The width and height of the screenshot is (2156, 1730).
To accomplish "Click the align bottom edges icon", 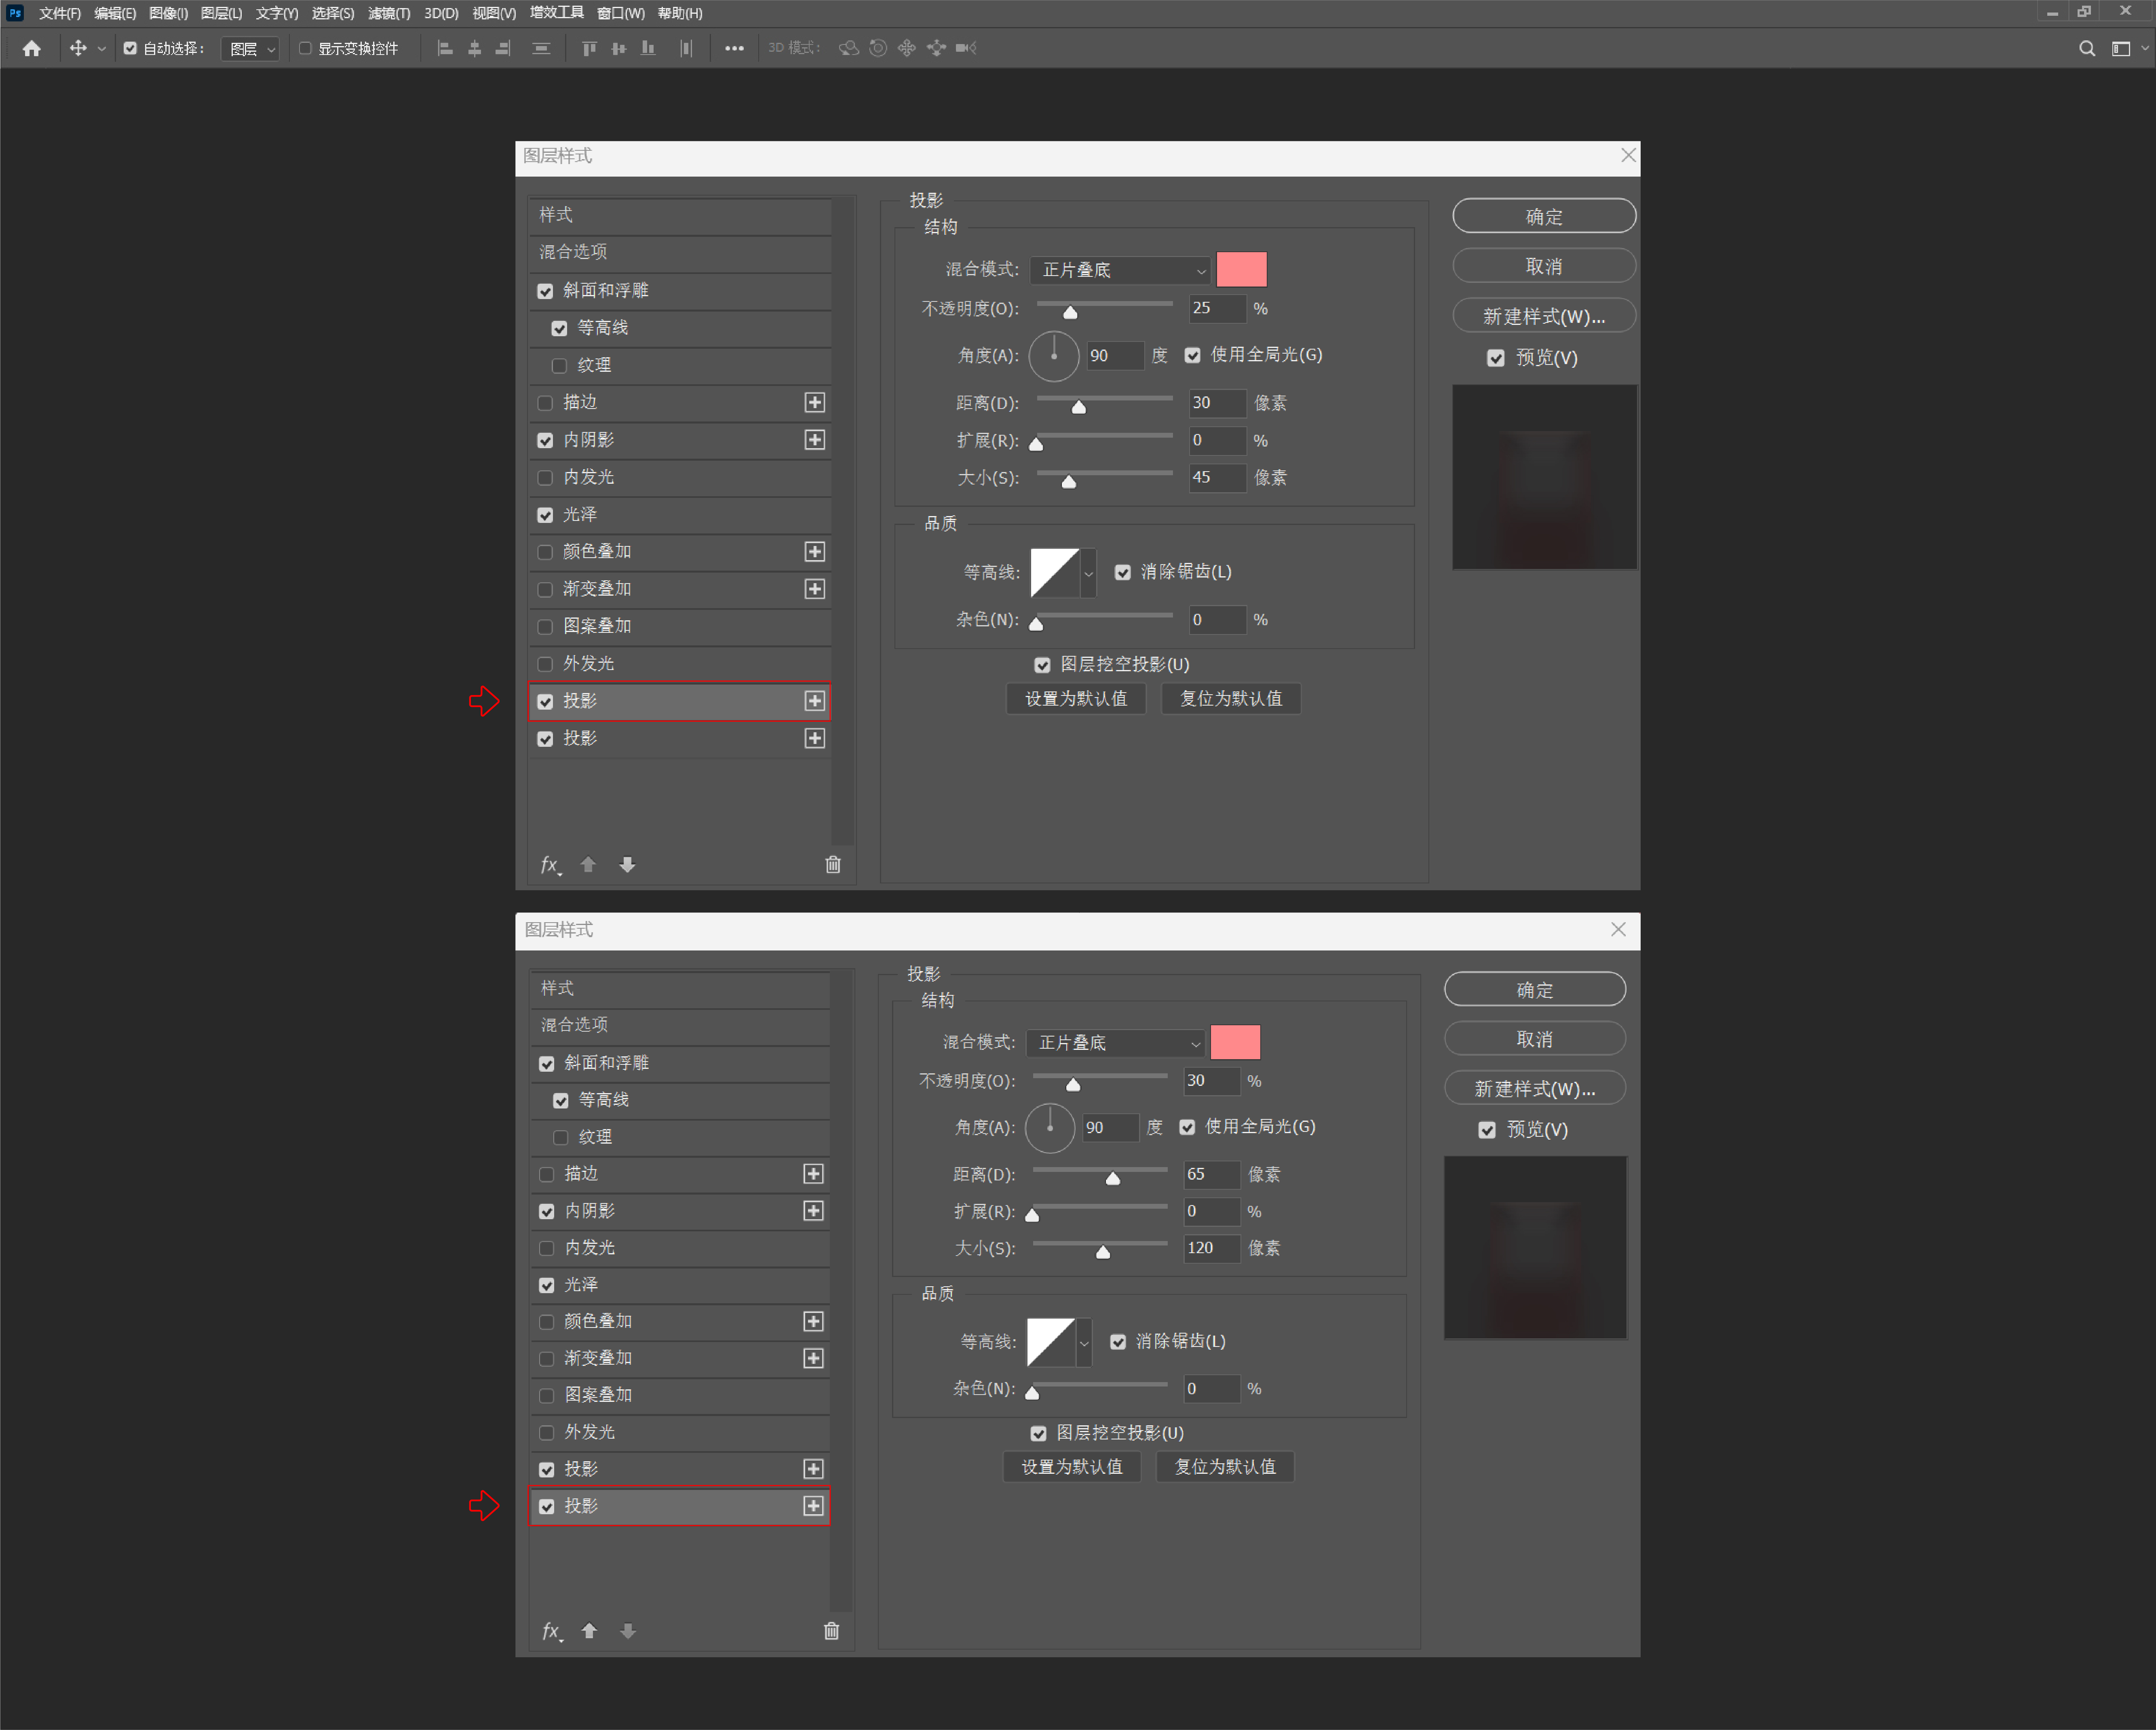I will 648,48.
